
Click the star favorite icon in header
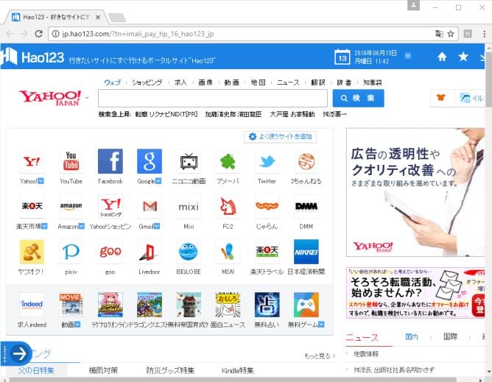click(x=463, y=57)
